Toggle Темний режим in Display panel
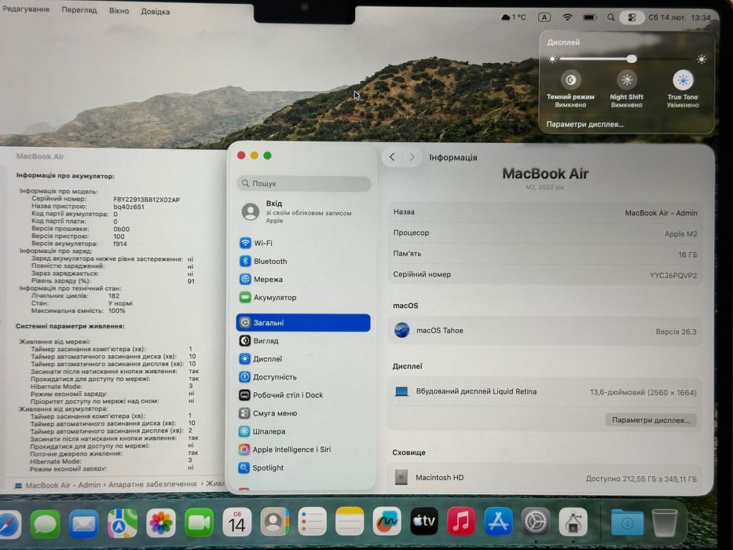 click(x=570, y=80)
